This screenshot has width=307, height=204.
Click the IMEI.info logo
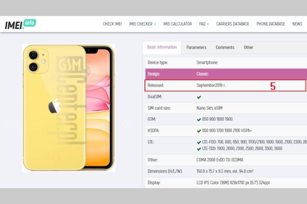coord(20,24)
